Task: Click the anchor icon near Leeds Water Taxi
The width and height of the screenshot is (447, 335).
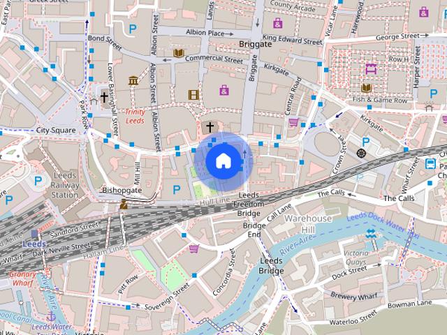Action: tap(51, 317)
